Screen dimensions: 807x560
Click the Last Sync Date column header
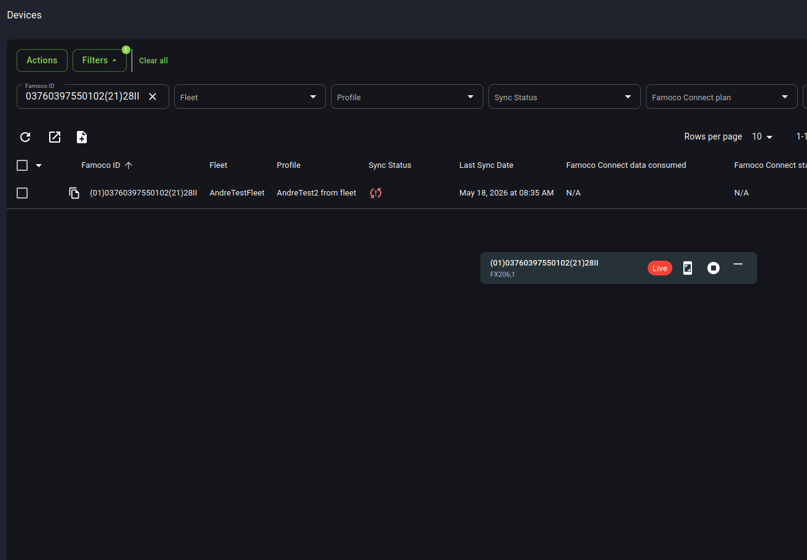pos(486,165)
